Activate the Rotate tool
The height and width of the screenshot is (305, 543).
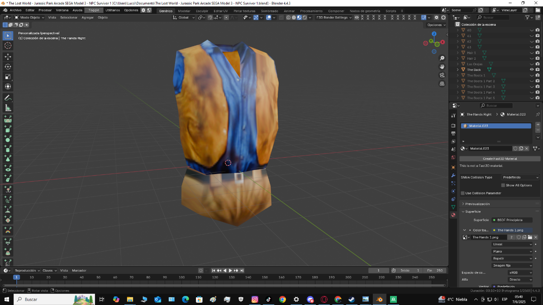click(x=8, y=67)
